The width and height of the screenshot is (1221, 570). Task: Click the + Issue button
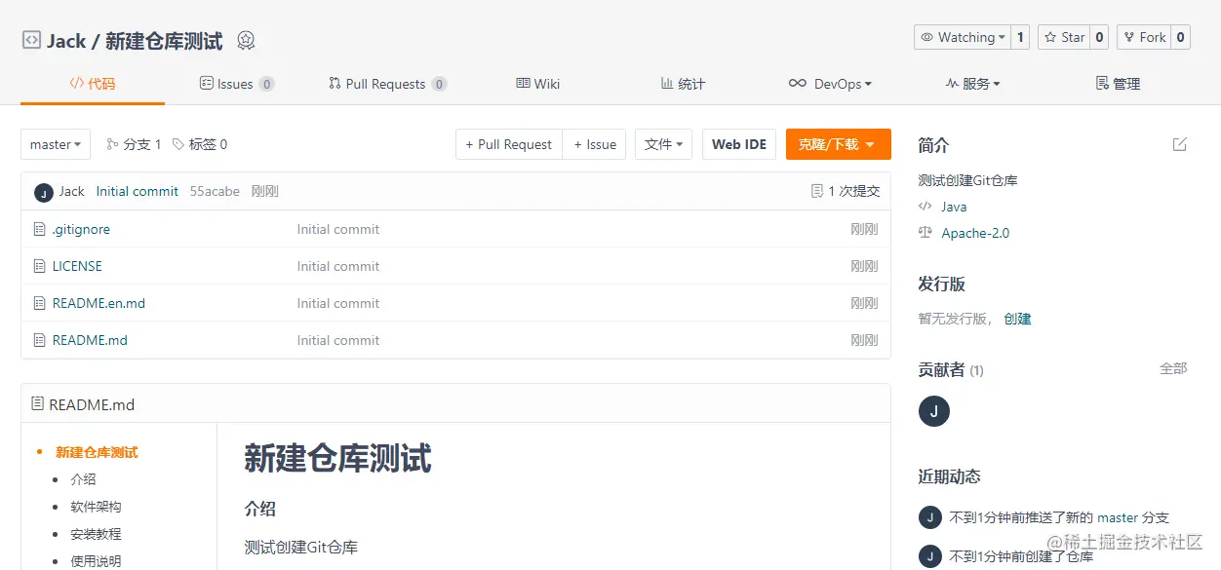(x=594, y=144)
